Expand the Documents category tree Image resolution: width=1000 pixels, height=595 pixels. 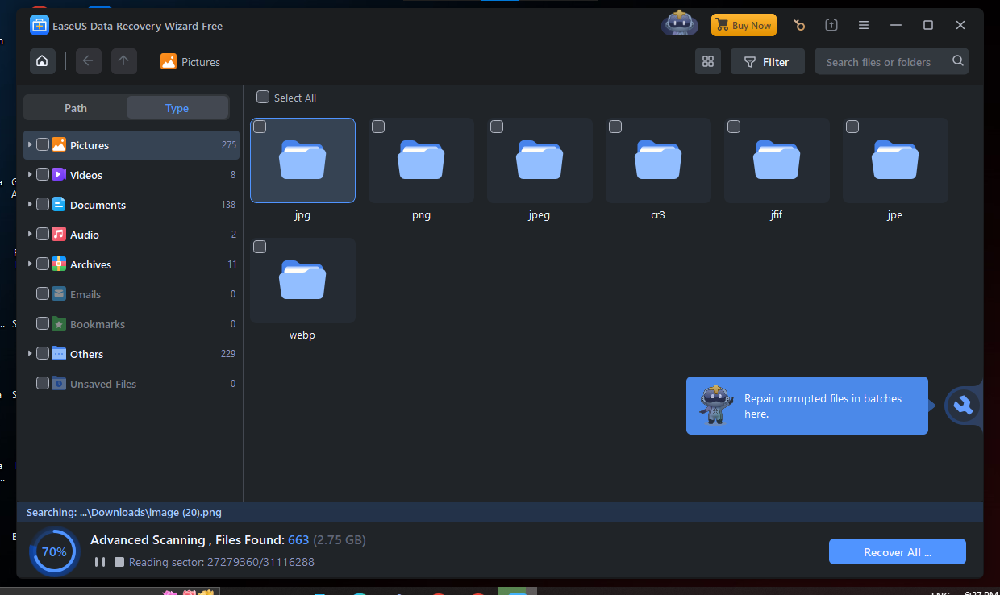coord(30,204)
